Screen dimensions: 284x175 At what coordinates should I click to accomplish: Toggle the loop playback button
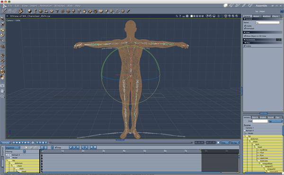tap(33, 143)
